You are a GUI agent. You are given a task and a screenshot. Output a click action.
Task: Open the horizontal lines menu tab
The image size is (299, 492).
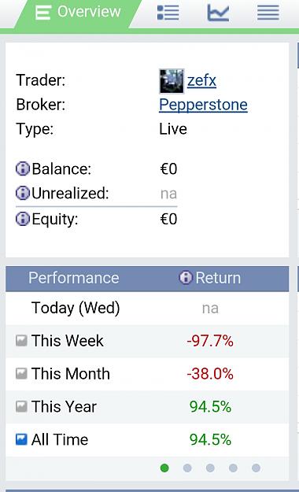click(268, 13)
